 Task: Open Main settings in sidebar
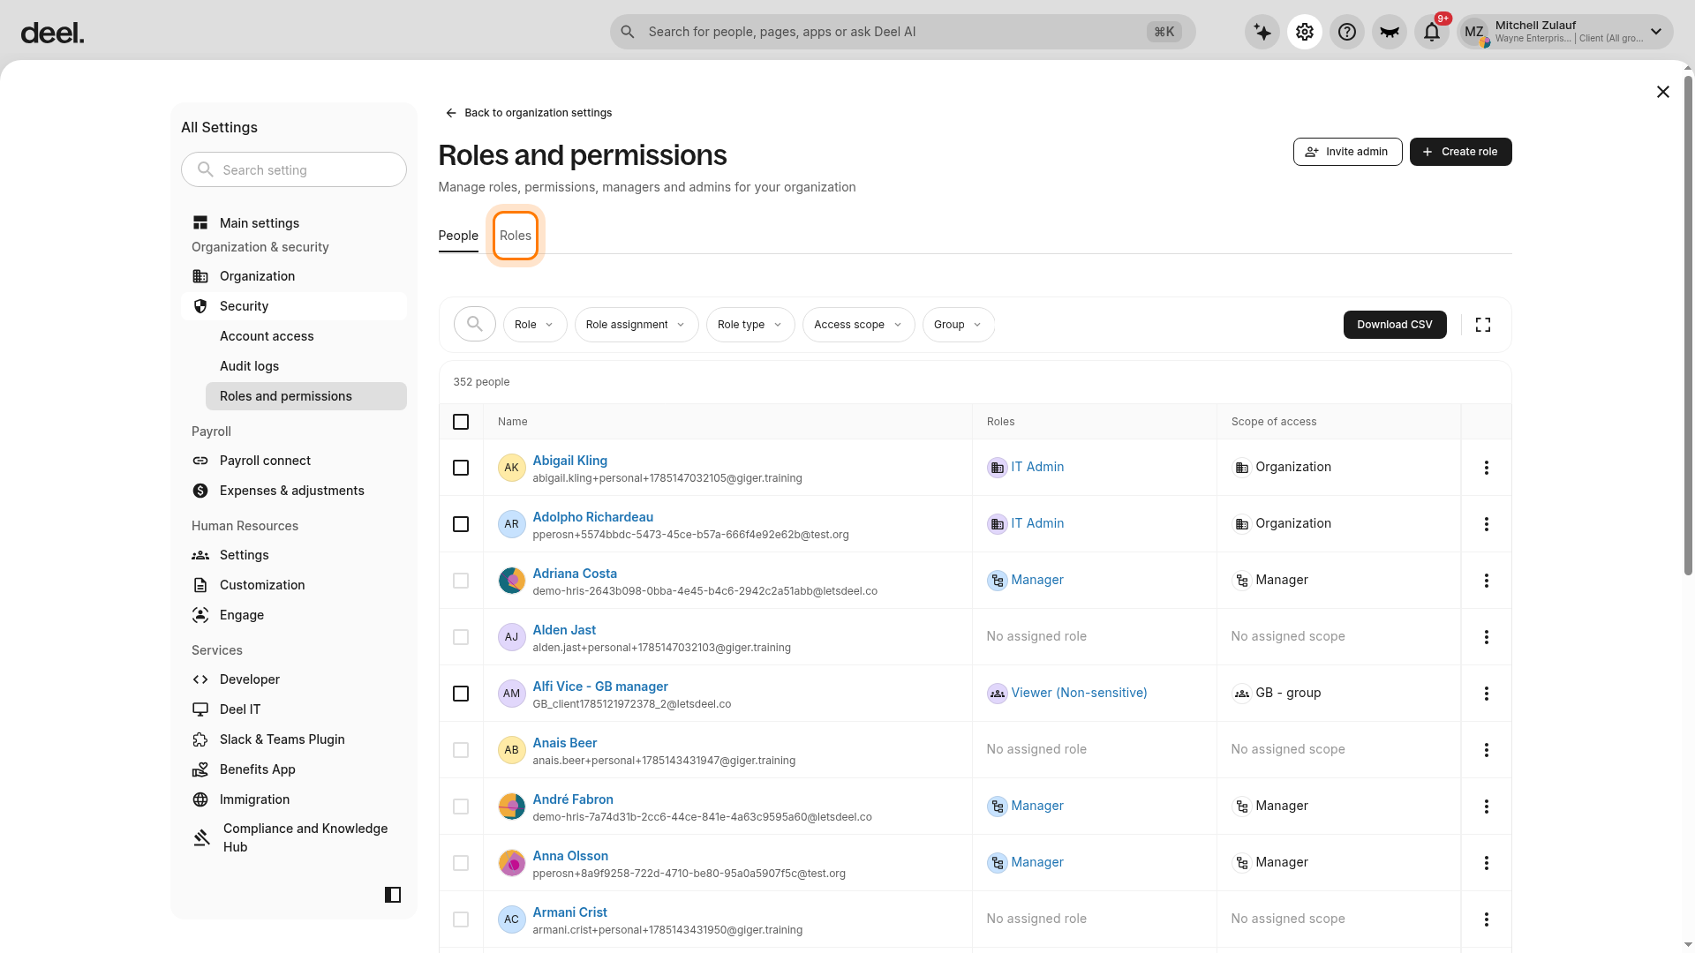click(294, 223)
